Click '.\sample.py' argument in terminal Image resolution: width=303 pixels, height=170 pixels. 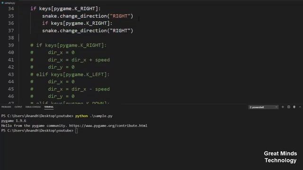[101, 116]
